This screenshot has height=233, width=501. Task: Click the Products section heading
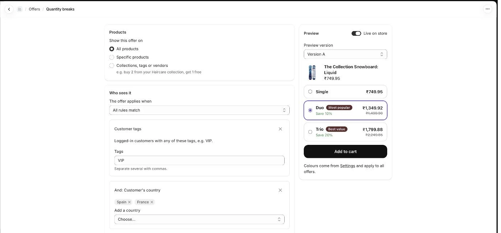point(118,33)
